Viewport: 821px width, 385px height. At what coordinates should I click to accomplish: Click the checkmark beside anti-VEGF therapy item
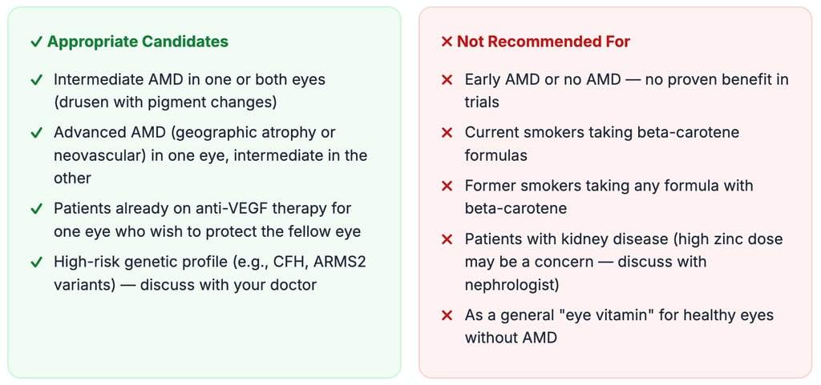coord(36,208)
